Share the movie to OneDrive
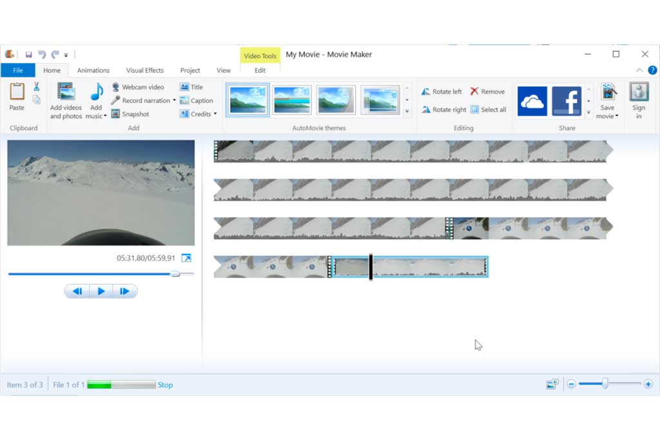The width and height of the screenshot is (660, 440). click(x=532, y=101)
